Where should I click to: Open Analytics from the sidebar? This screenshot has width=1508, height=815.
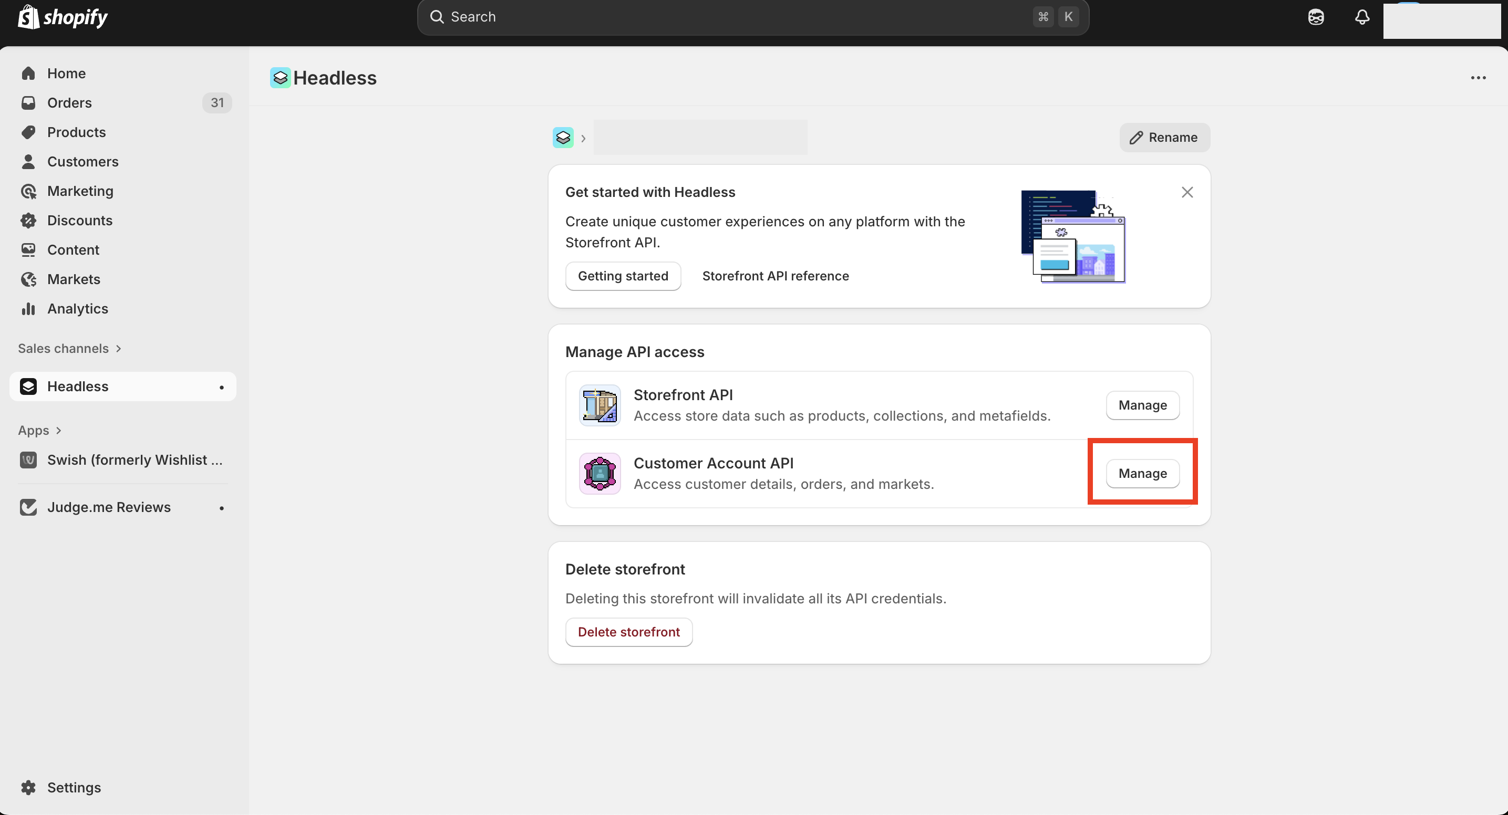77,308
